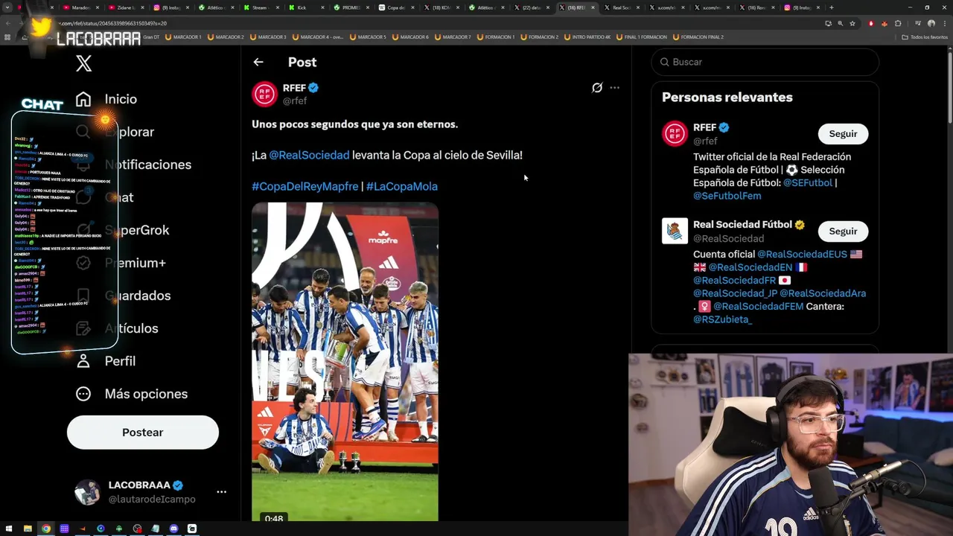The width and height of the screenshot is (953, 536).
Task: Switch to the Copa del browser tab
Action: pyautogui.click(x=396, y=7)
